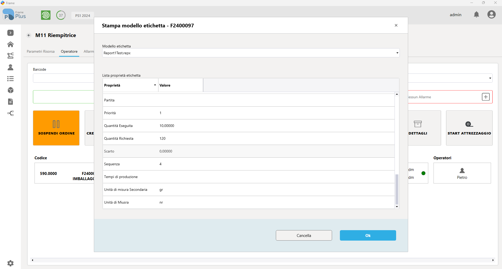The height and width of the screenshot is (269, 502).
Task: Expand the sidebar with the chevron icon
Action: [10, 33]
